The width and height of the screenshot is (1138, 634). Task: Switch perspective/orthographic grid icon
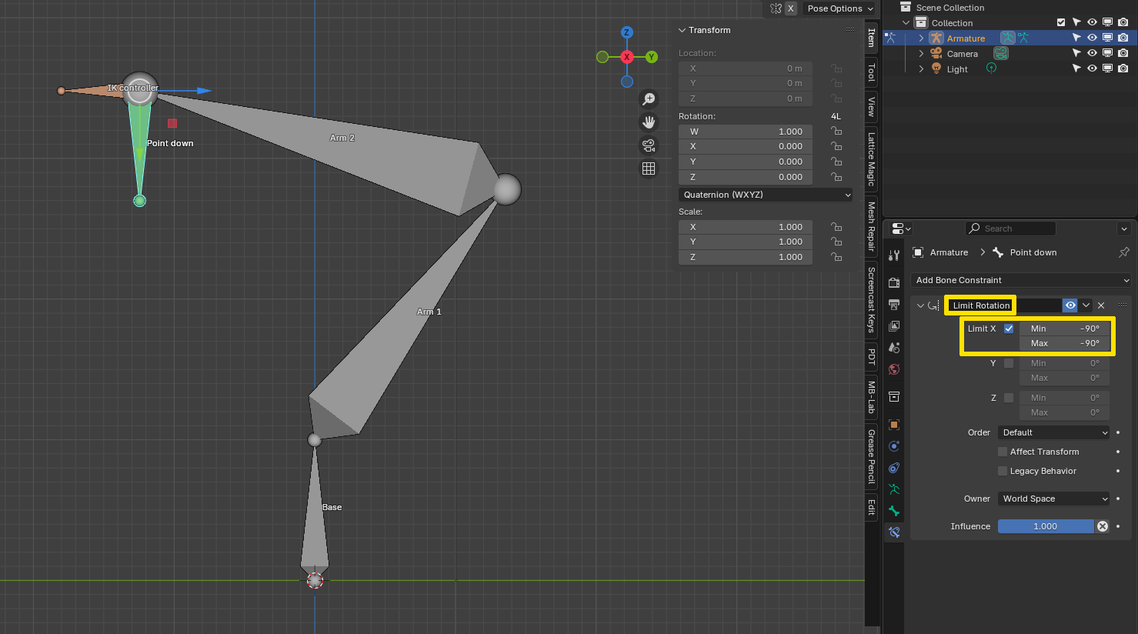tap(649, 169)
